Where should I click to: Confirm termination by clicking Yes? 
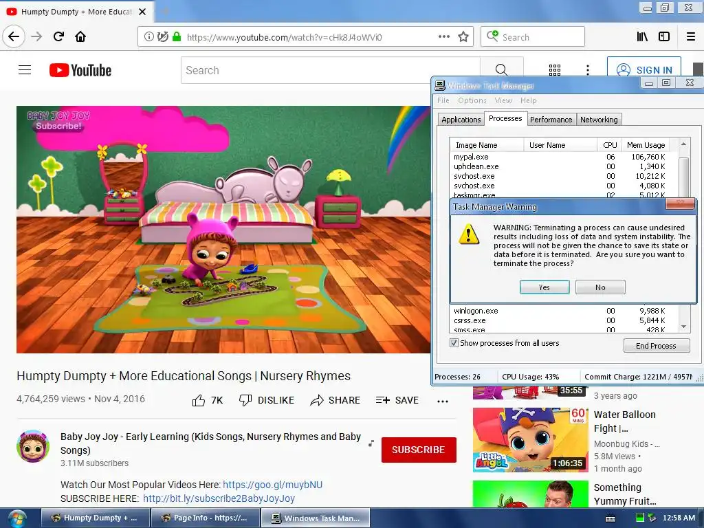544,287
